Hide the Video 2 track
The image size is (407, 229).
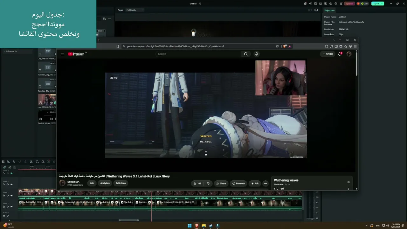(x=11, y=196)
